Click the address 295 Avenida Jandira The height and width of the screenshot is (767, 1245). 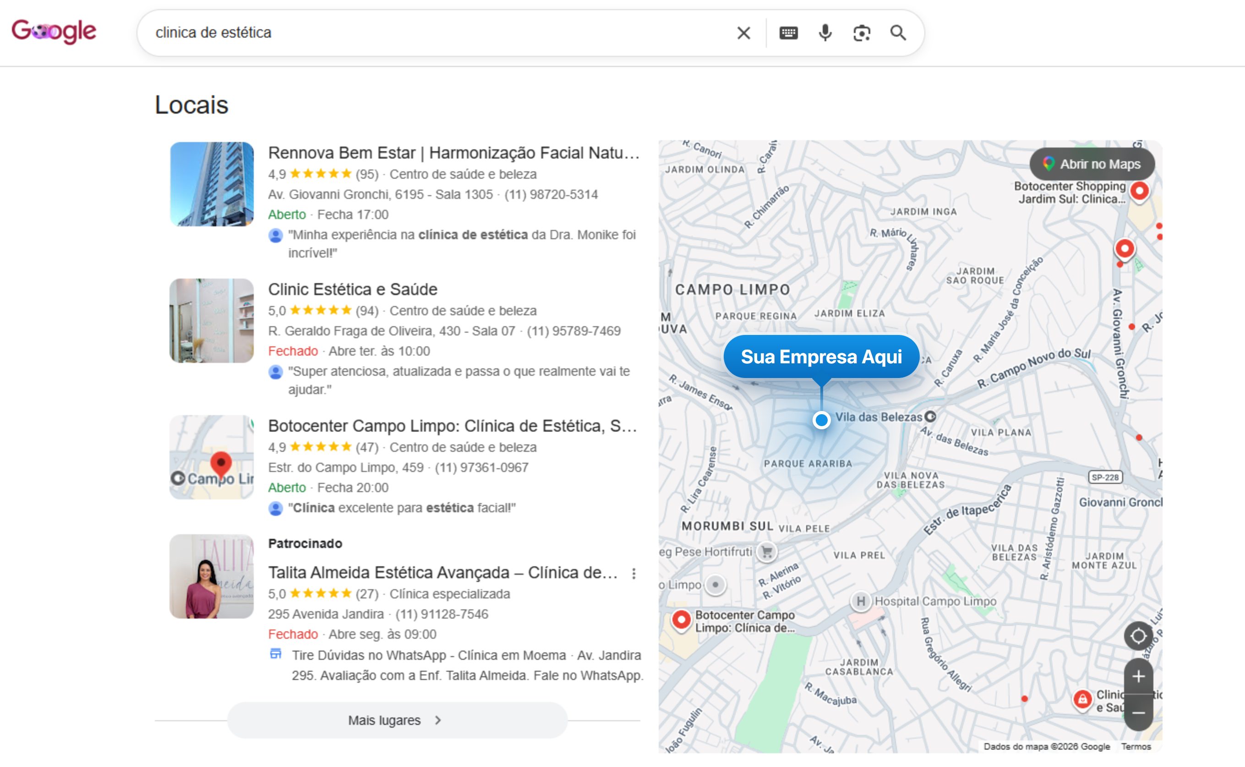pyautogui.click(x=326, y=614)
